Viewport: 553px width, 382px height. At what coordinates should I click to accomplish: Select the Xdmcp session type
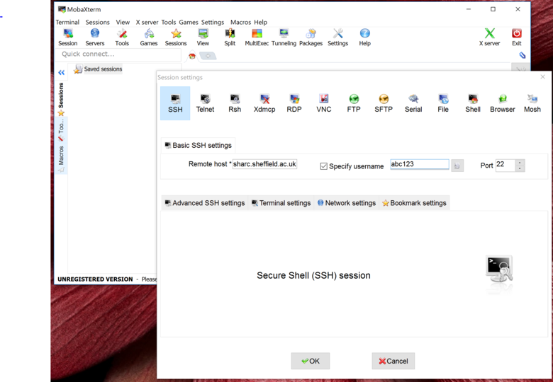pos(264,103)
